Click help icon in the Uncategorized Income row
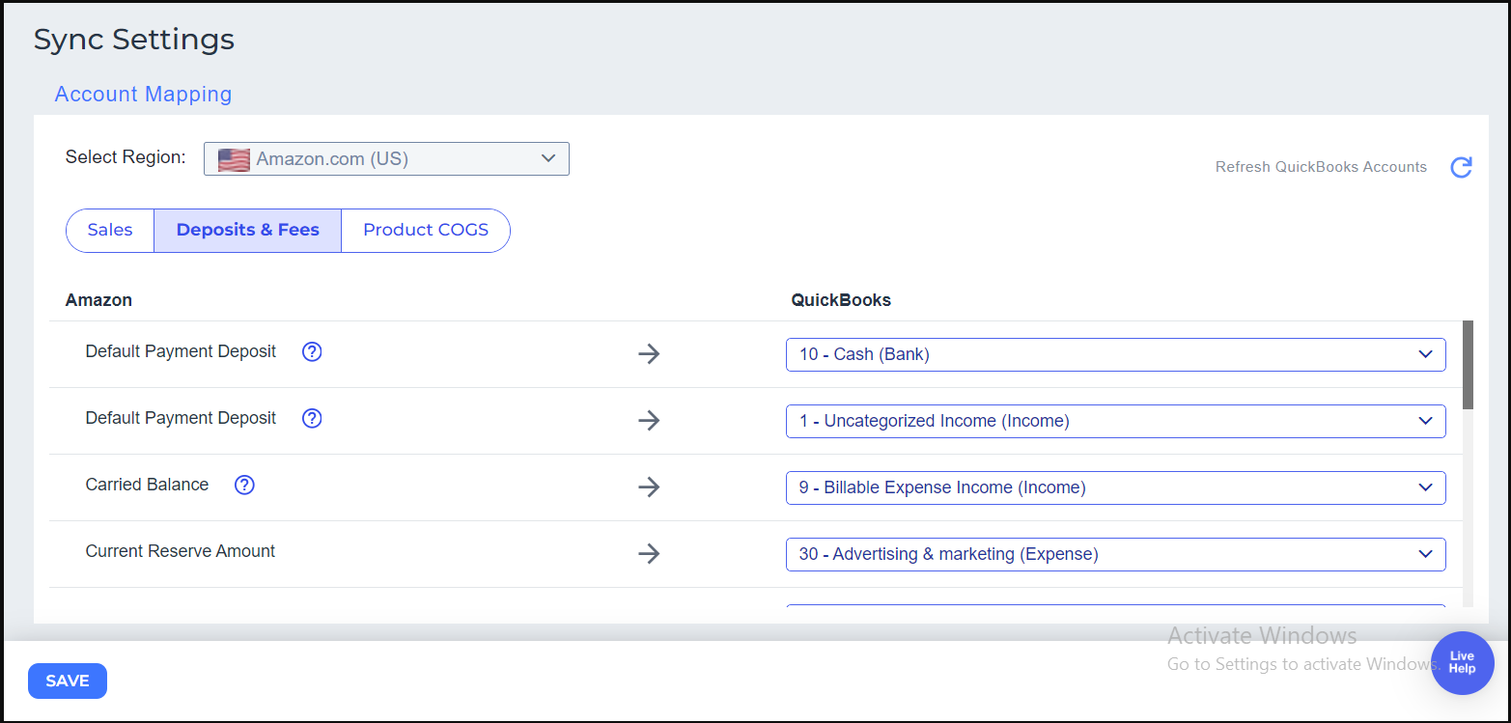The width and height of the screenshot is (1511, 723). (x=312, y=419)
